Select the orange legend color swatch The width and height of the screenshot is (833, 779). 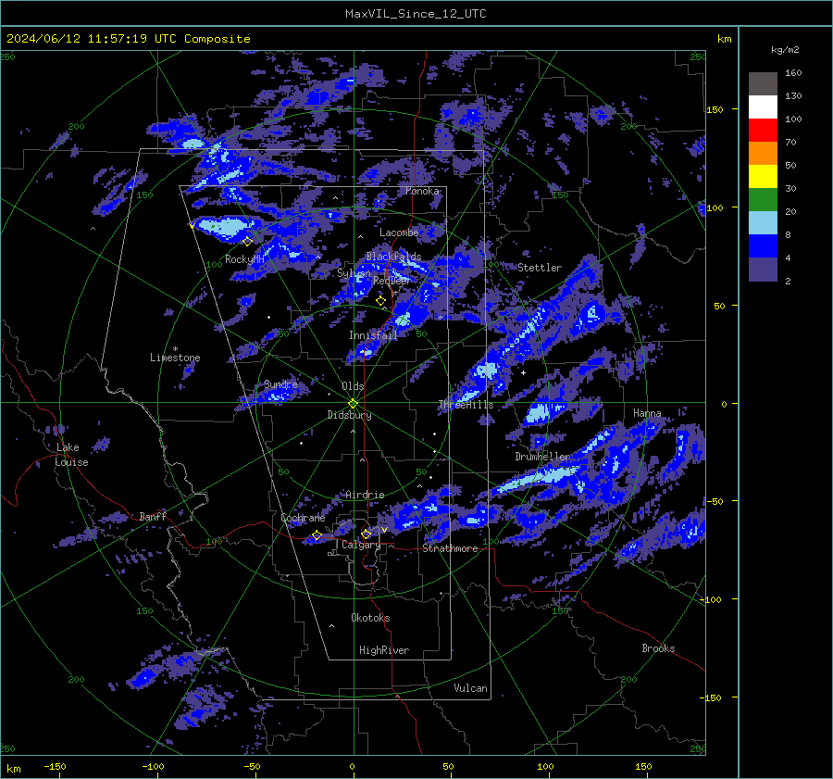(763, 154)
